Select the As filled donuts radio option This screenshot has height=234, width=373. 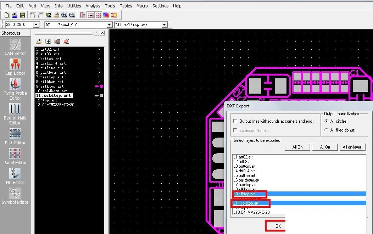point(326,130)
